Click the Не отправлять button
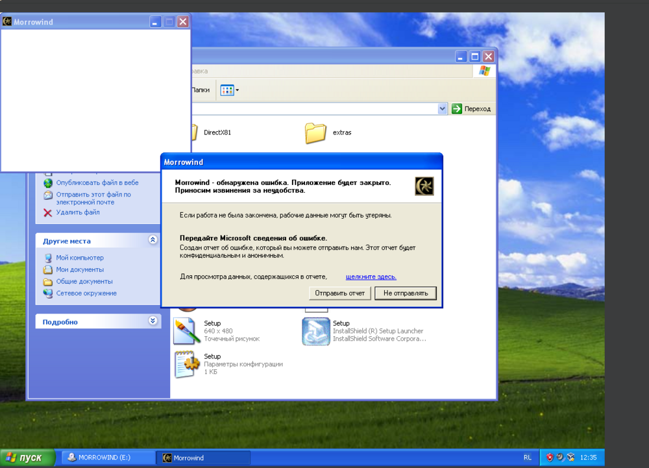Viewport: 649px width, 468px height. pyautogui.click(x=405, y=293)
